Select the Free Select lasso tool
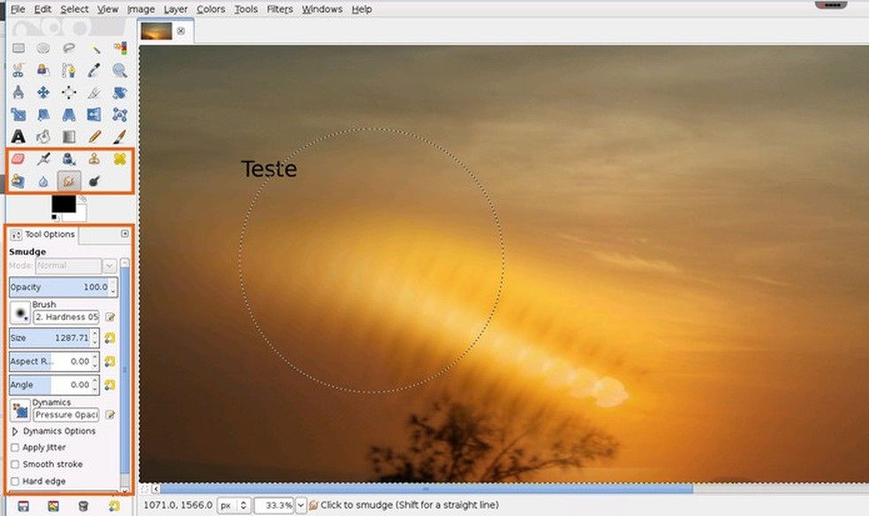The image size is (869, 516). [69, 49]
